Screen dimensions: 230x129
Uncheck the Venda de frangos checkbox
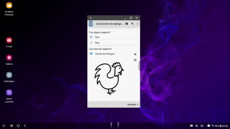coord(91,54)
